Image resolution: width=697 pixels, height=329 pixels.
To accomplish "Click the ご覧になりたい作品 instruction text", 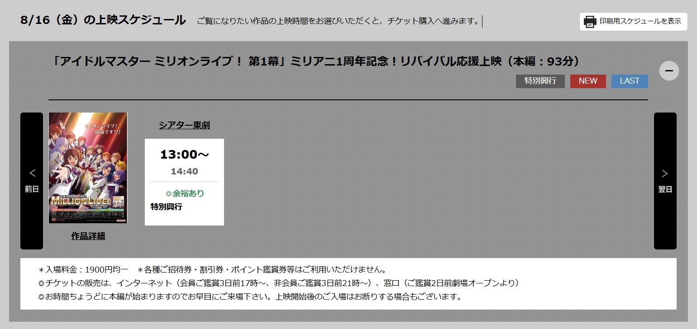I will 338,21.
